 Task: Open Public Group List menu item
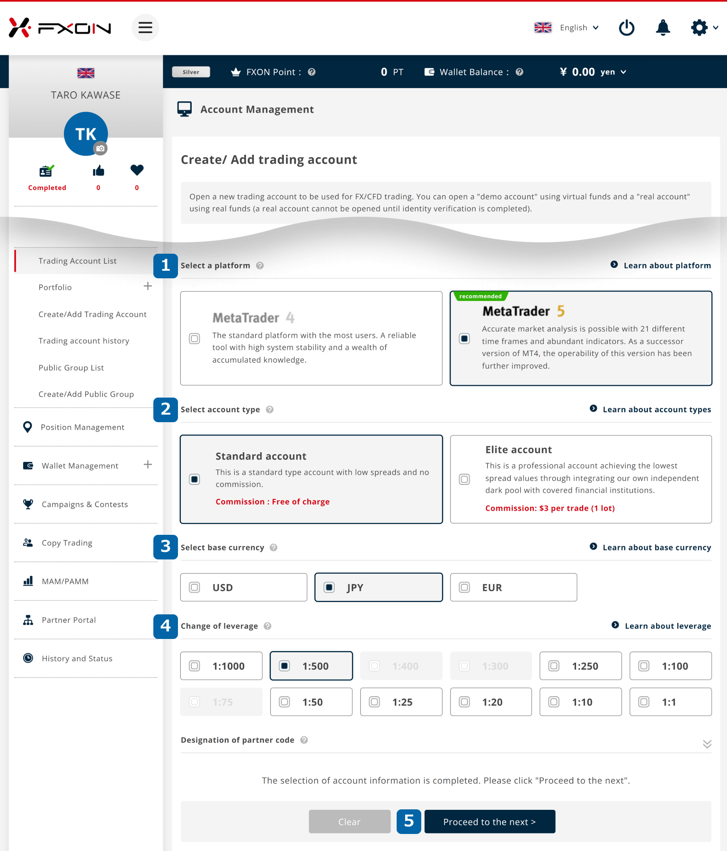71,368
